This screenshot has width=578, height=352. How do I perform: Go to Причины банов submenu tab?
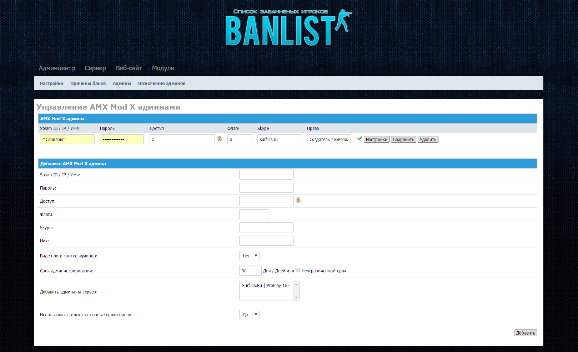point(88,84)
